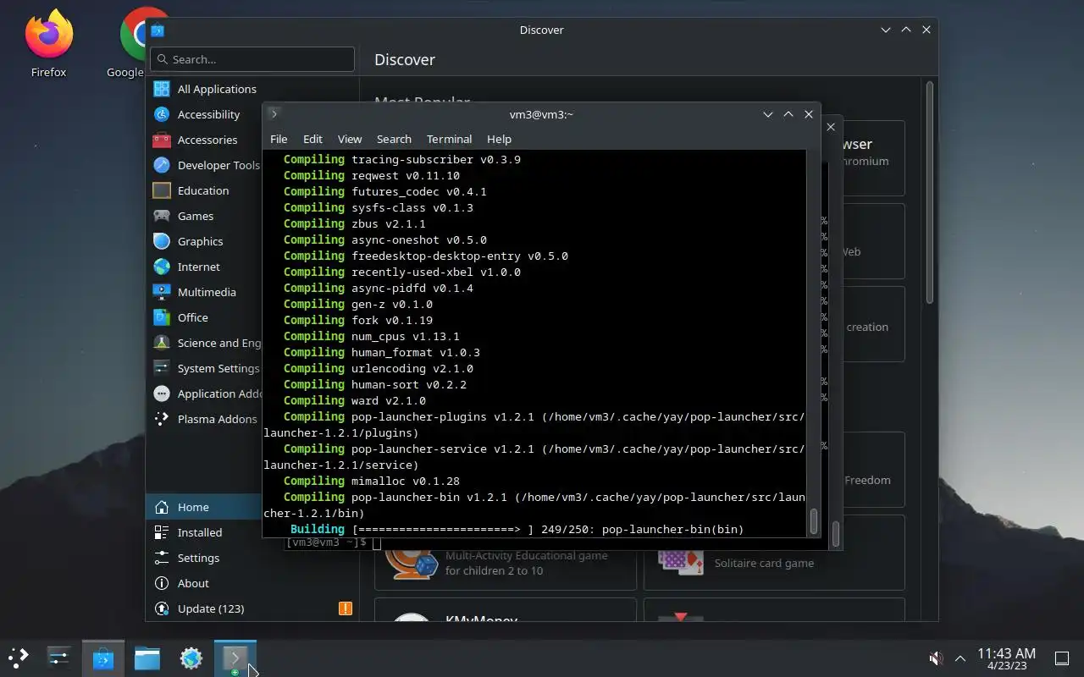The height and width of the screenshot is (677, 1084).
Task: Open the About page icon
Action: pos(162,583)
